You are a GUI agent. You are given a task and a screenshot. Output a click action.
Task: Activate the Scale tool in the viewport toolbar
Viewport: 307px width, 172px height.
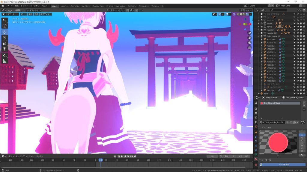[x=4, y=43]
